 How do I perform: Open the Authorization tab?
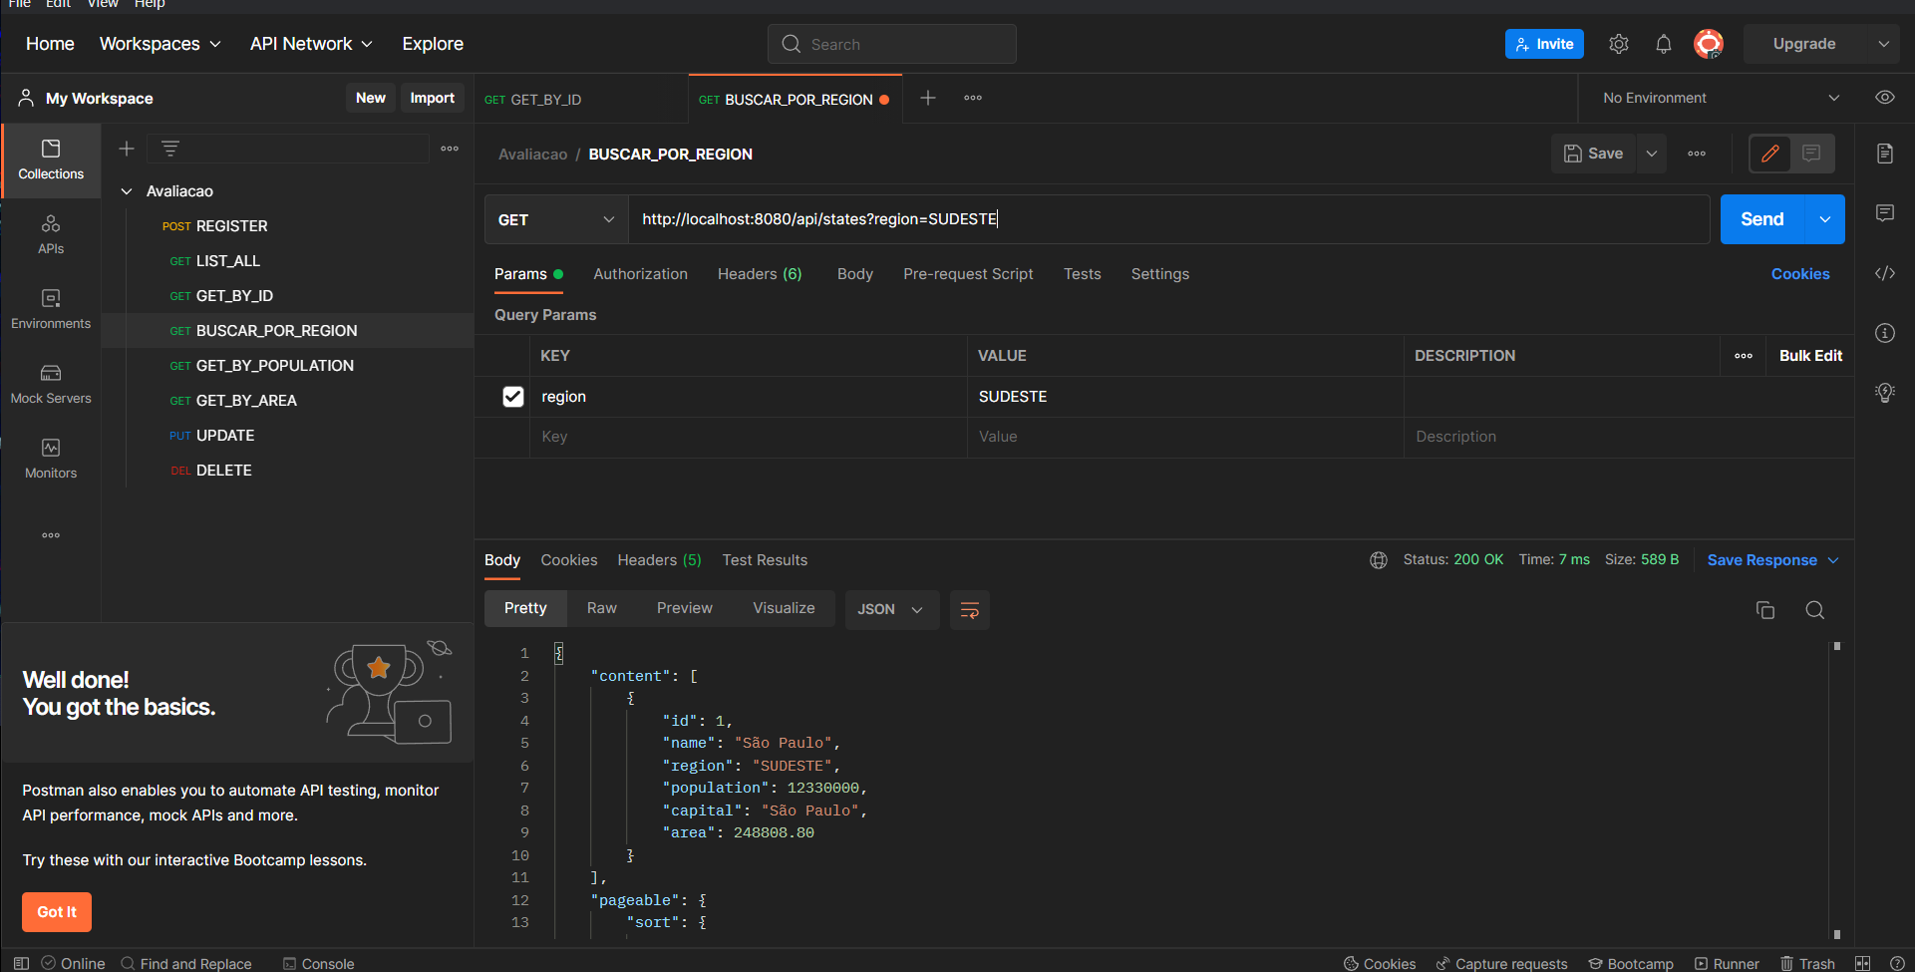(639, 273)
